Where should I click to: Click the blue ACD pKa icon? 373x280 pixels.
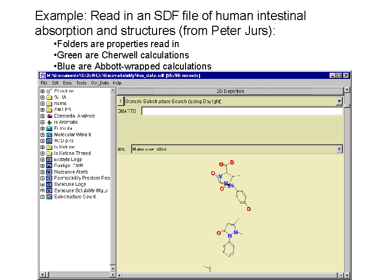(x=49, y=140)
